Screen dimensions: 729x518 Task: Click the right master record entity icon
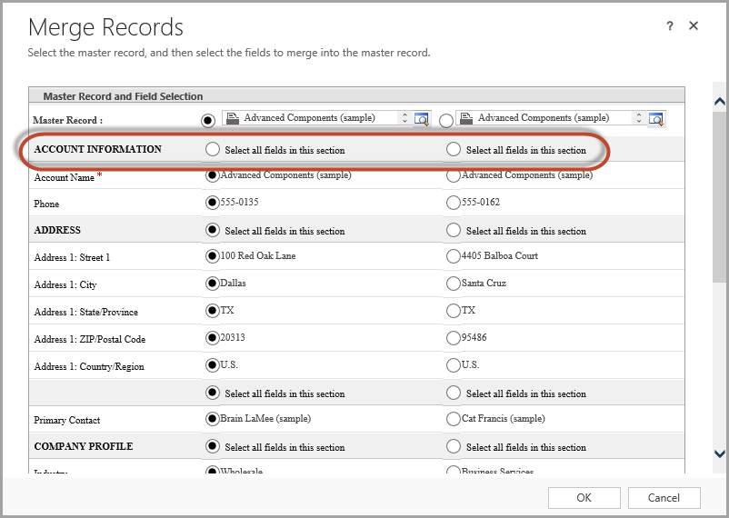[x=467, y=118]
